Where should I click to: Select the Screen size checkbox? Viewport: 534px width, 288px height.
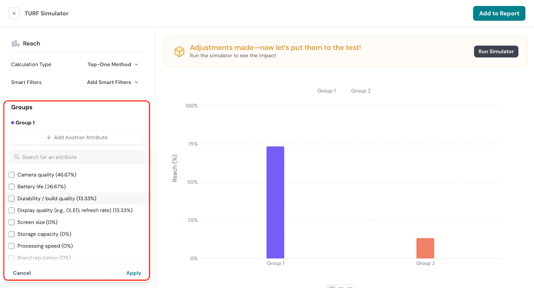(x=12, y=222)
